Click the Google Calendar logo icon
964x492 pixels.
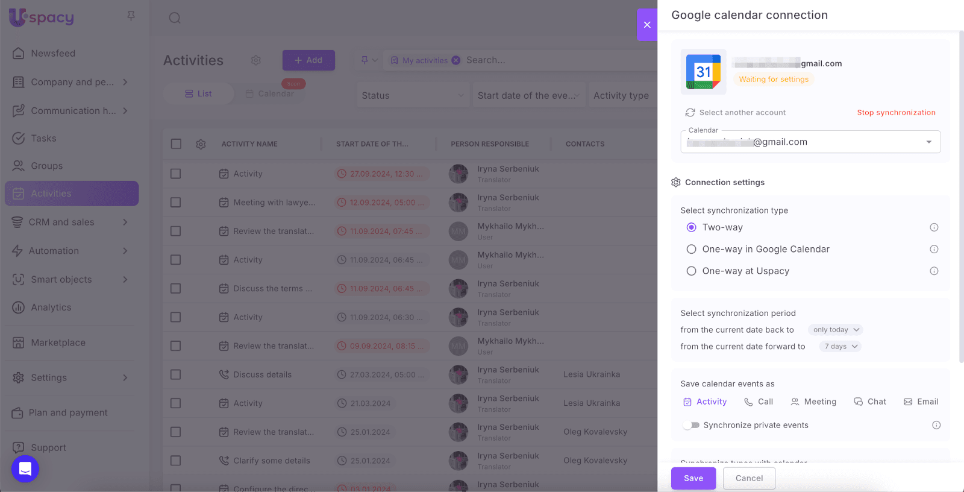(x=703, y=72)
